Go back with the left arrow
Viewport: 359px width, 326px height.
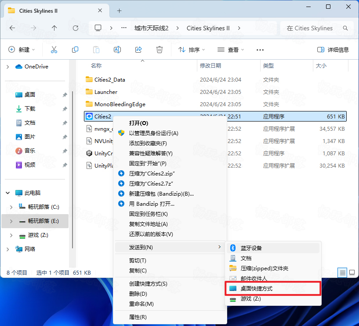pos(12,28)
